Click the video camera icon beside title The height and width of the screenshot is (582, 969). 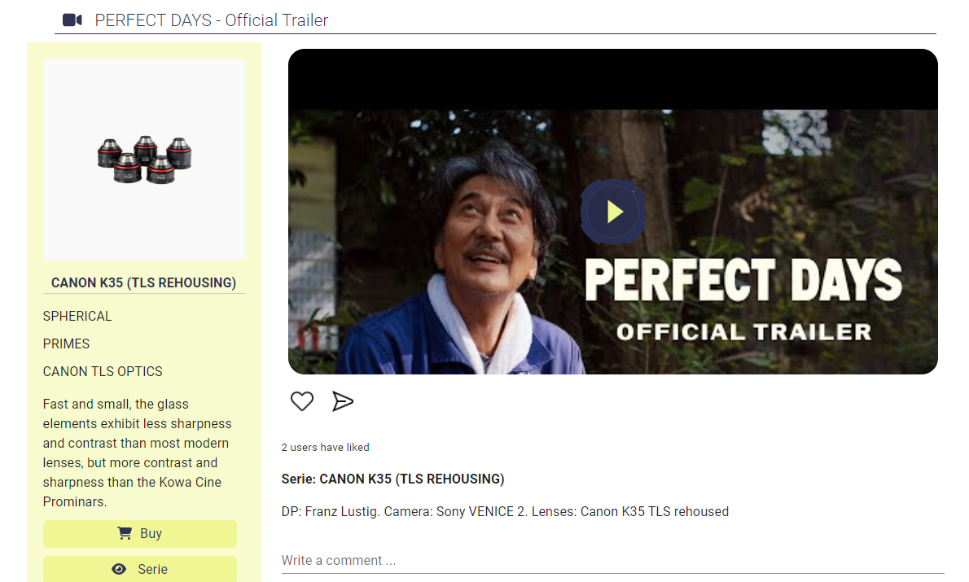click(72, 20)
